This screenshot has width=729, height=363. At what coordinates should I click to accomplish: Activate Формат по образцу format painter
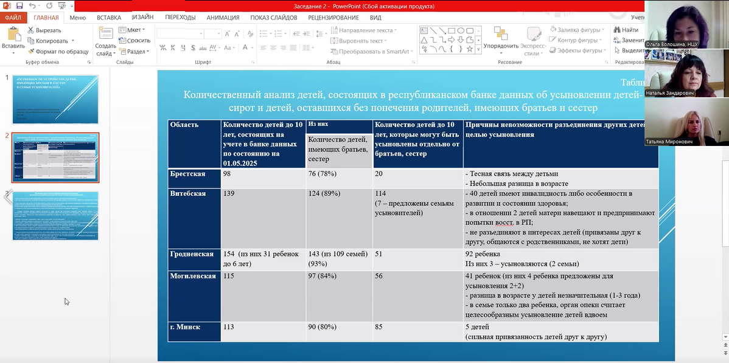58,52
